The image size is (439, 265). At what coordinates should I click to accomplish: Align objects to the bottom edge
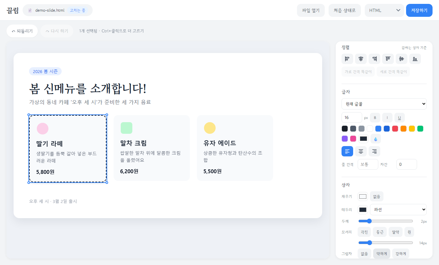coord(415,59)
